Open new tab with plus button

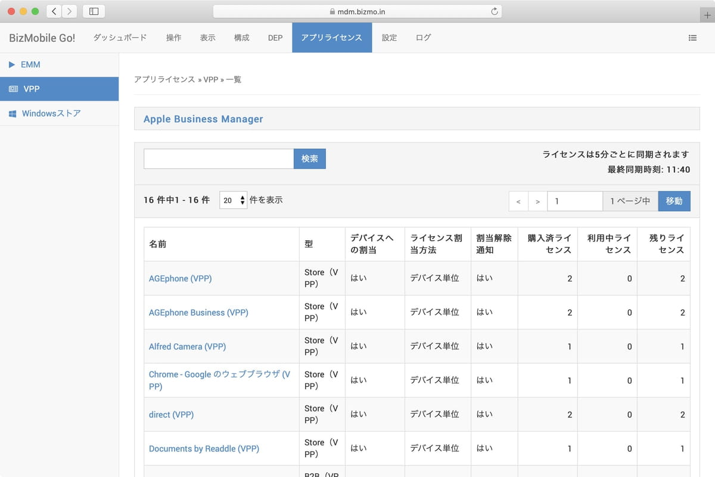click(707, 16)
